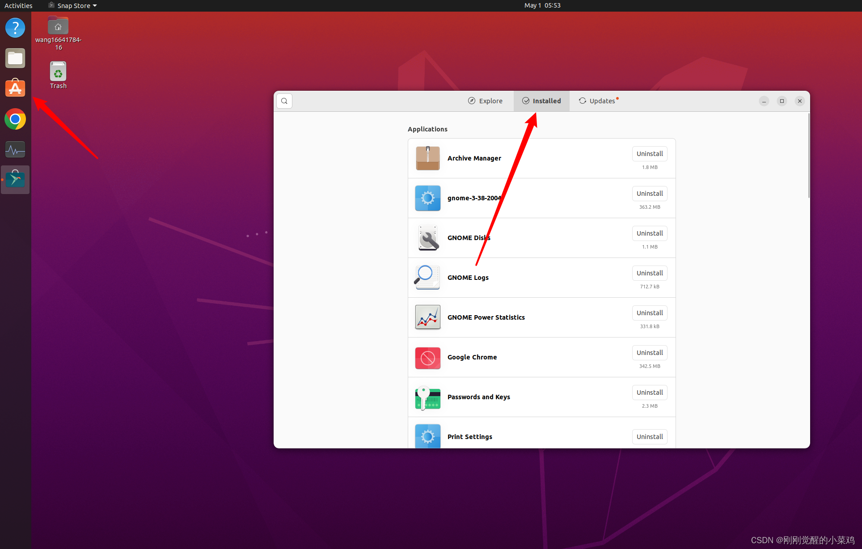Screen dimensions: 862x549
Task: Click the Google Chrome entry's red icon
Action: point(427,358)
